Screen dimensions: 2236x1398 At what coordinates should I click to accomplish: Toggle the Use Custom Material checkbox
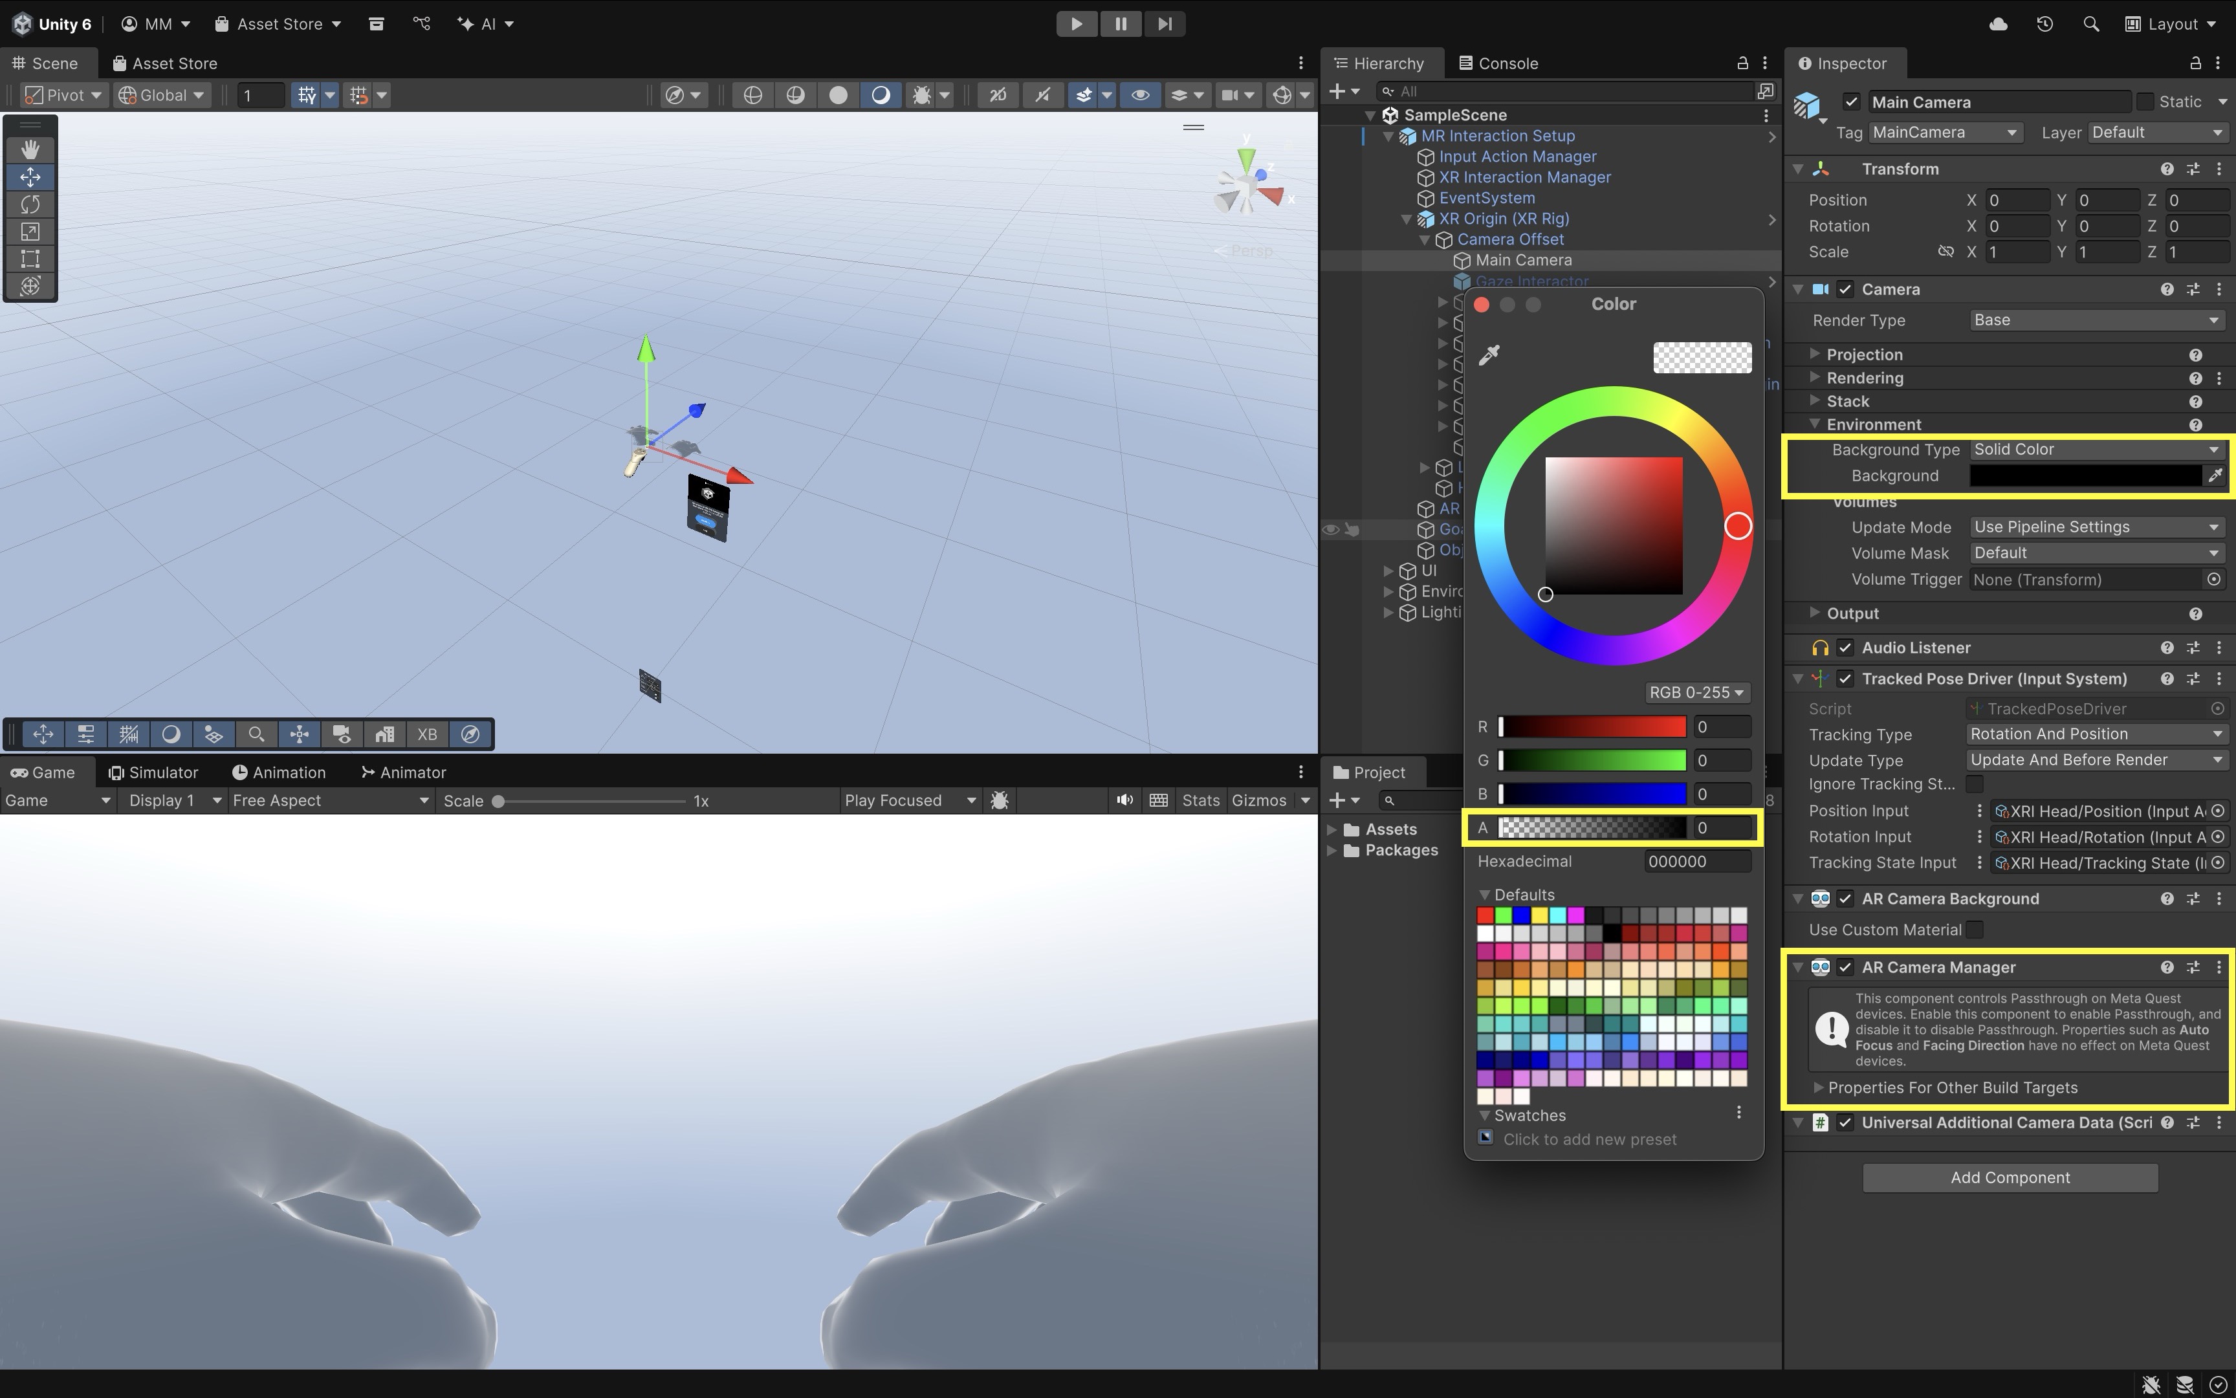tap(1975, 929)
